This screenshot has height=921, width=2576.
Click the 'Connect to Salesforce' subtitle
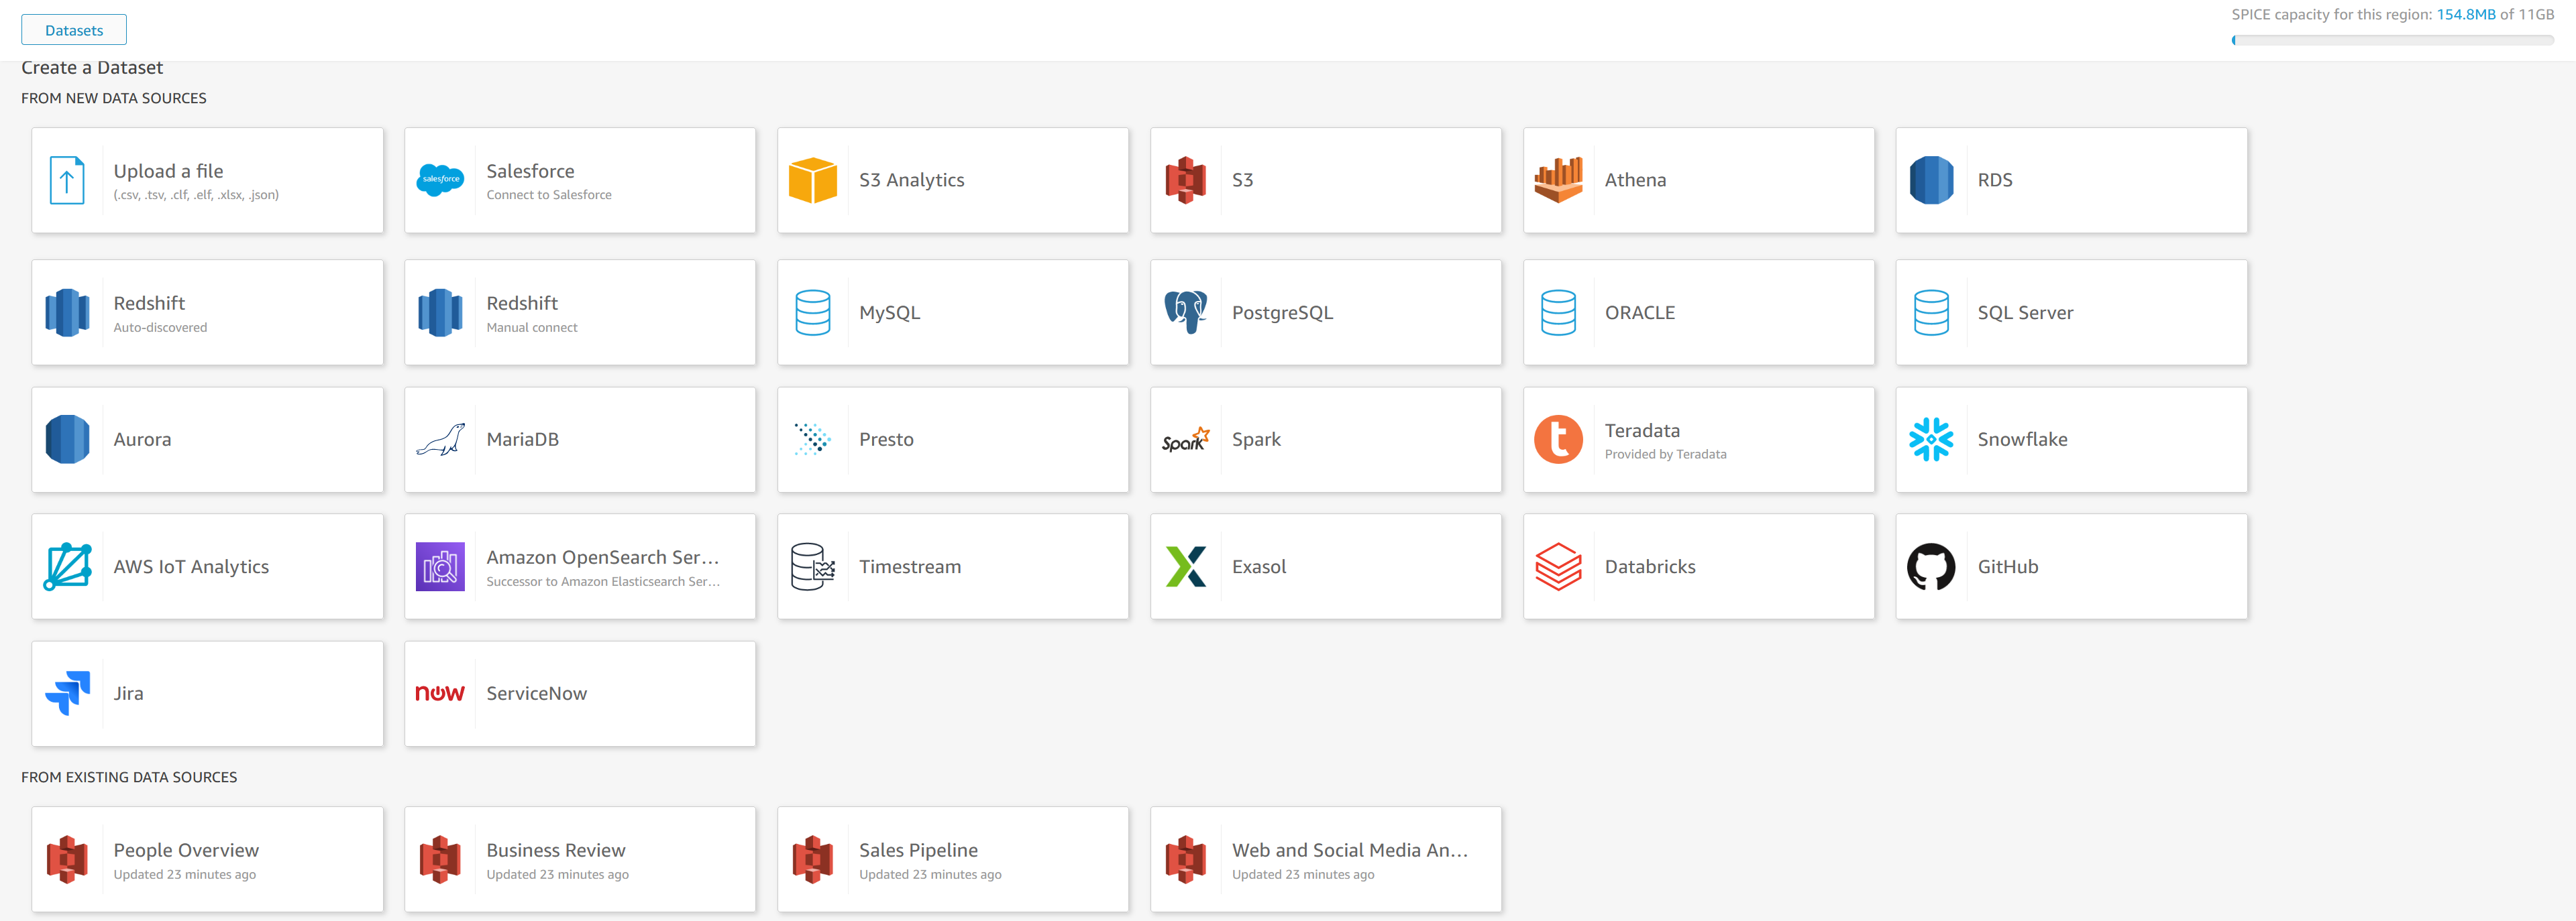click(549, 195)
